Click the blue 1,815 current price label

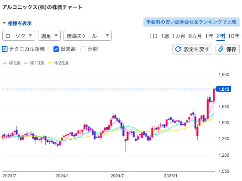point(223,89)
